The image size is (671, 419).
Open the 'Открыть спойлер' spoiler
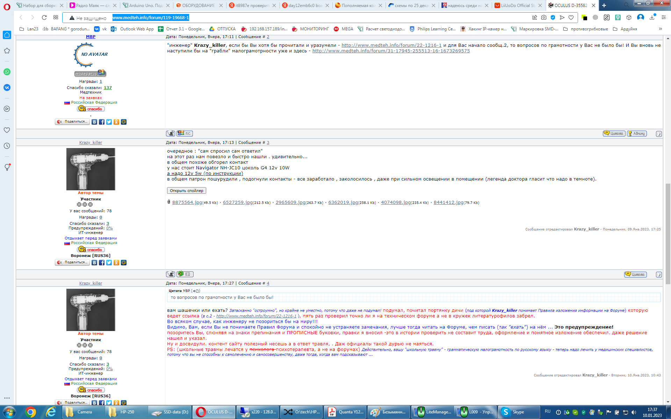point(186,191)
